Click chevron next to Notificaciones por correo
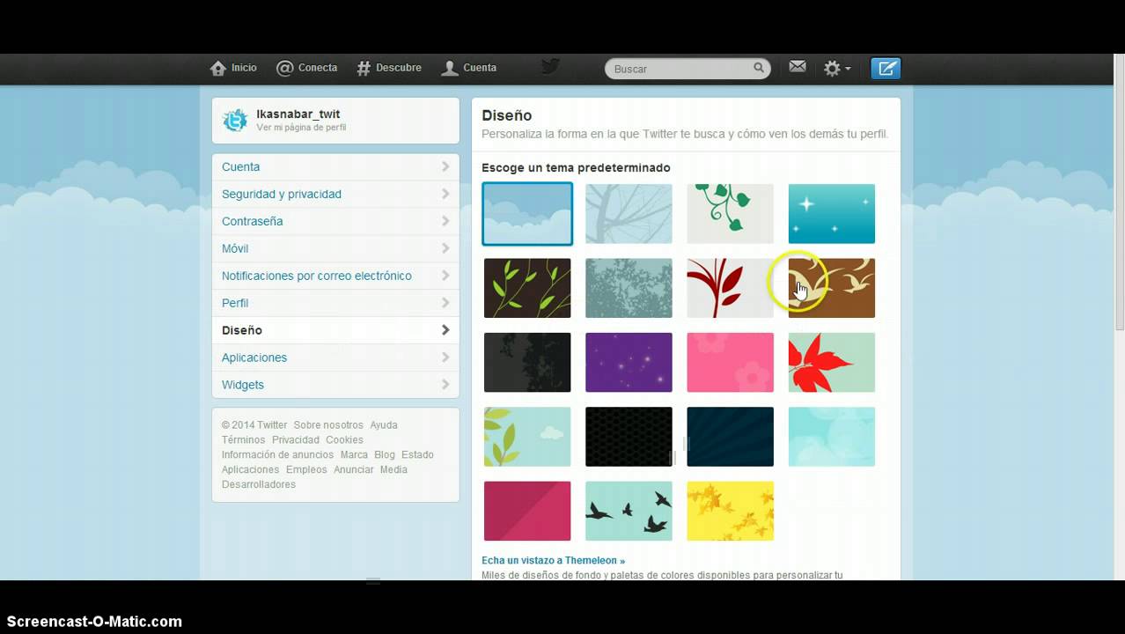Screen dimensions: 1125x634 coord(445,276)
